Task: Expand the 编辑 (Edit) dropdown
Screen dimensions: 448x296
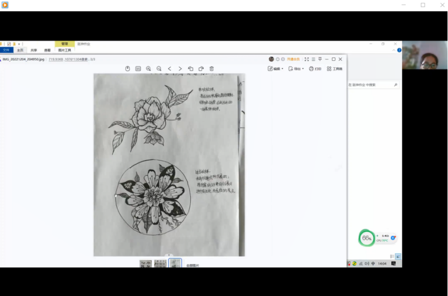Action: (275, 69)
